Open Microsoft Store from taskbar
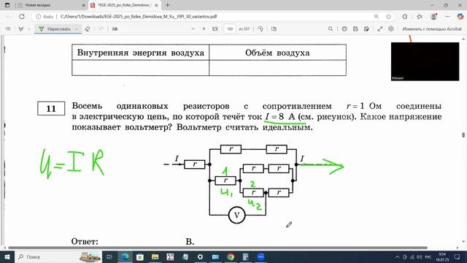 [x=139, y=256]
